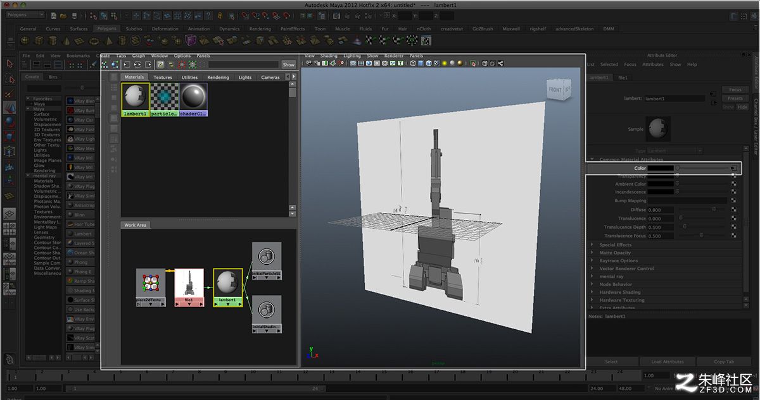Screen dimensions: 760x400
Task: Open the material Type dropdown showing Lambert
Action: pos(674,151)
